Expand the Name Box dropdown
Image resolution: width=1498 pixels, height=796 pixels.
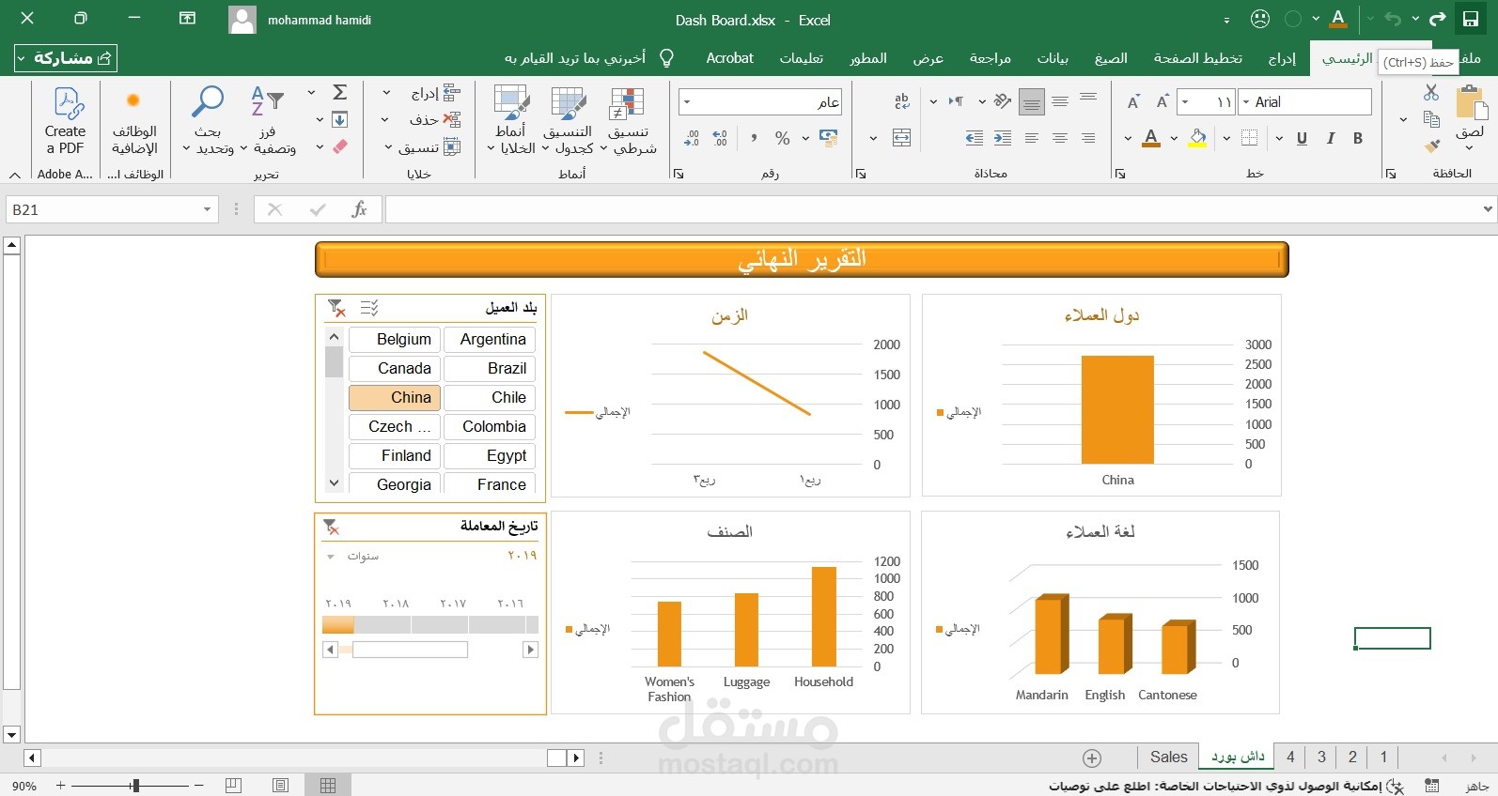point(207,209)
